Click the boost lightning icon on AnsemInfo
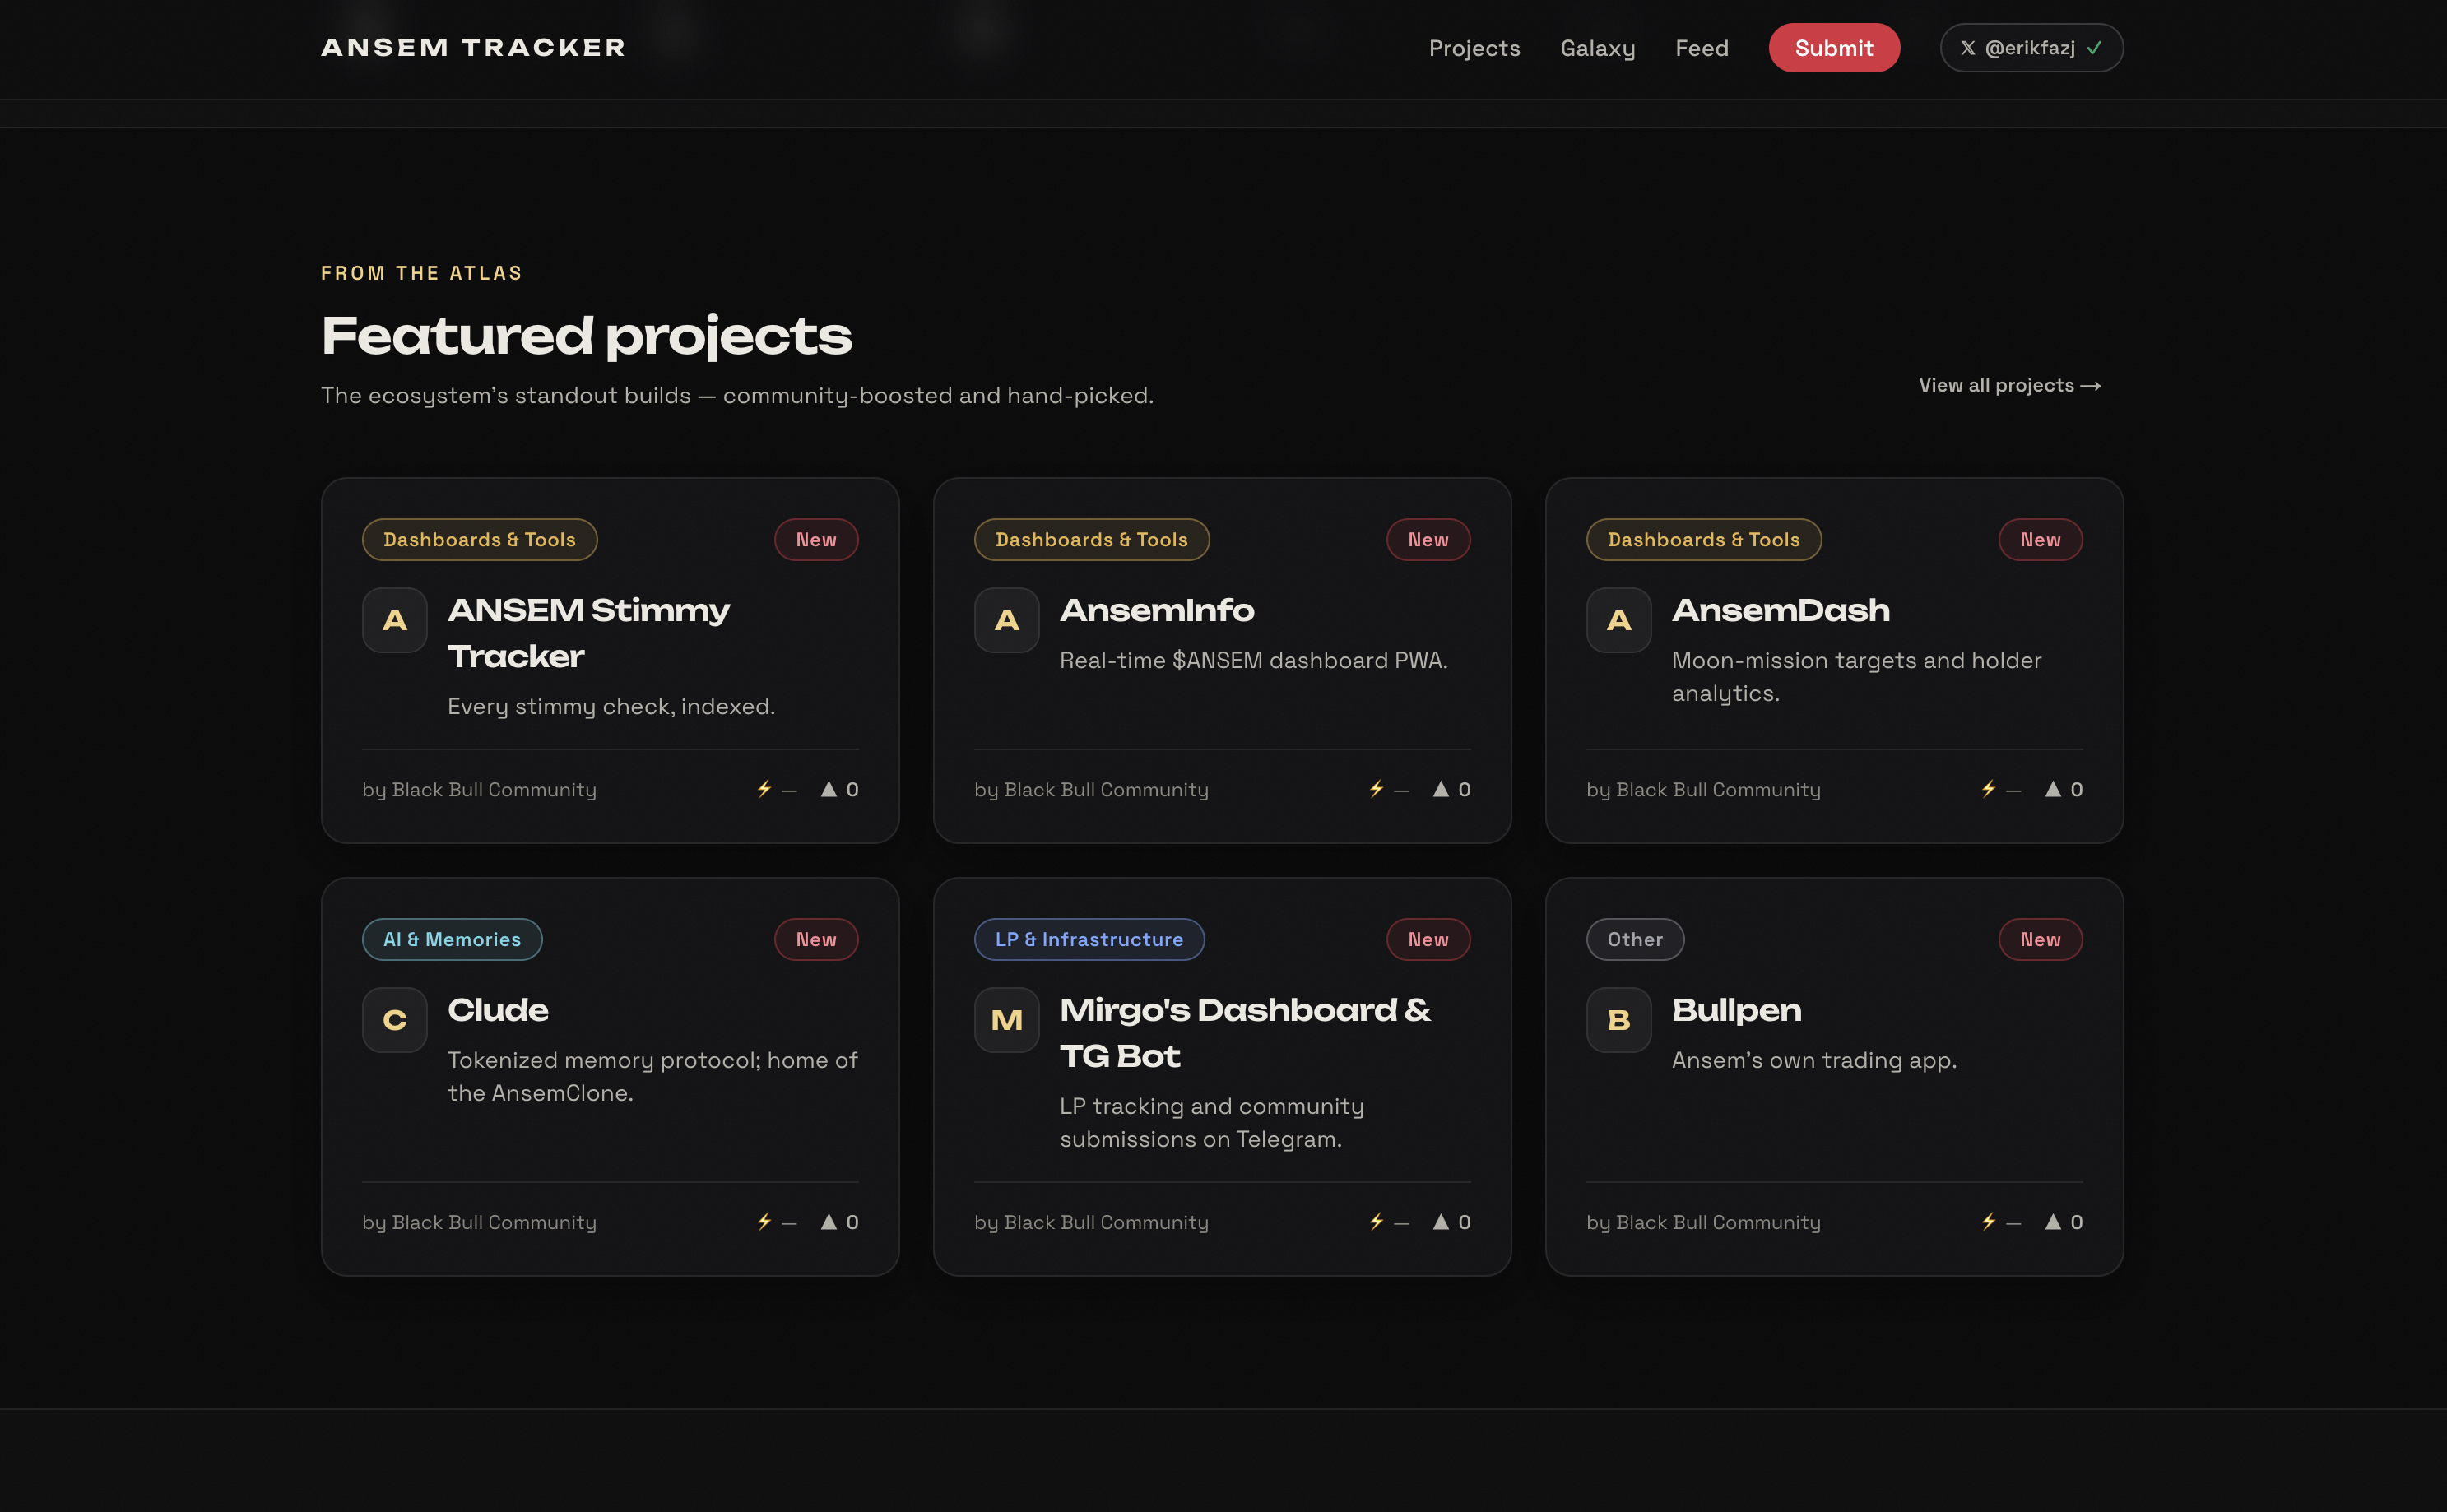This screenshot has height=1512, width=2447. pos(1377,789)
